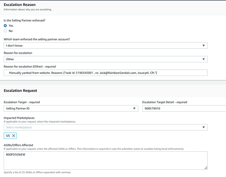Image resolution: width=226 pixels, height=177 pixels.
Task: Click the Escalation Reason section heading
Action: click(x=19, y=5)
